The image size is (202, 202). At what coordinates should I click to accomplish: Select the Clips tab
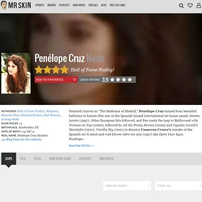[x=9, y=159]
